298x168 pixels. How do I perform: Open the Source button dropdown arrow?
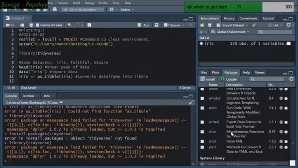[184, 25]
